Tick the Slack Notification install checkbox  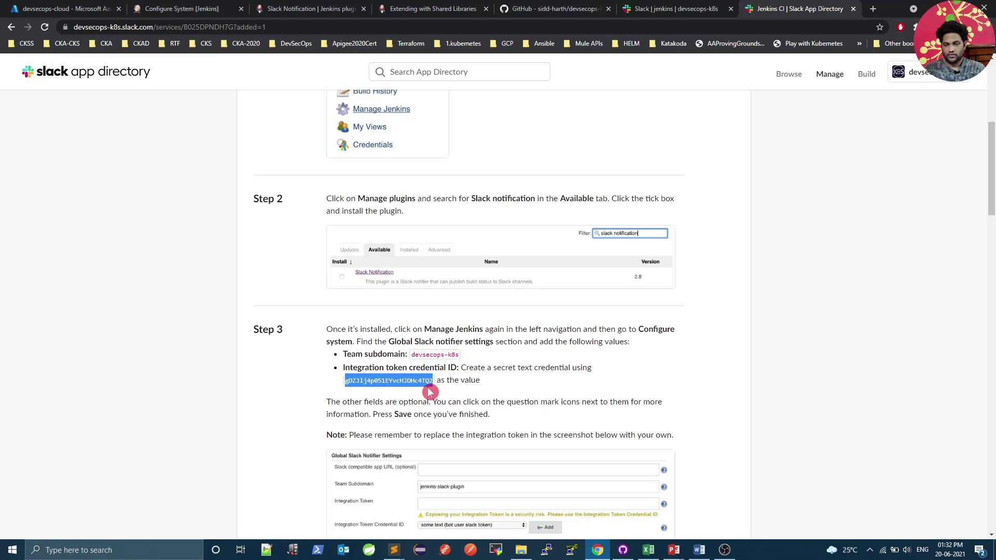342,277
